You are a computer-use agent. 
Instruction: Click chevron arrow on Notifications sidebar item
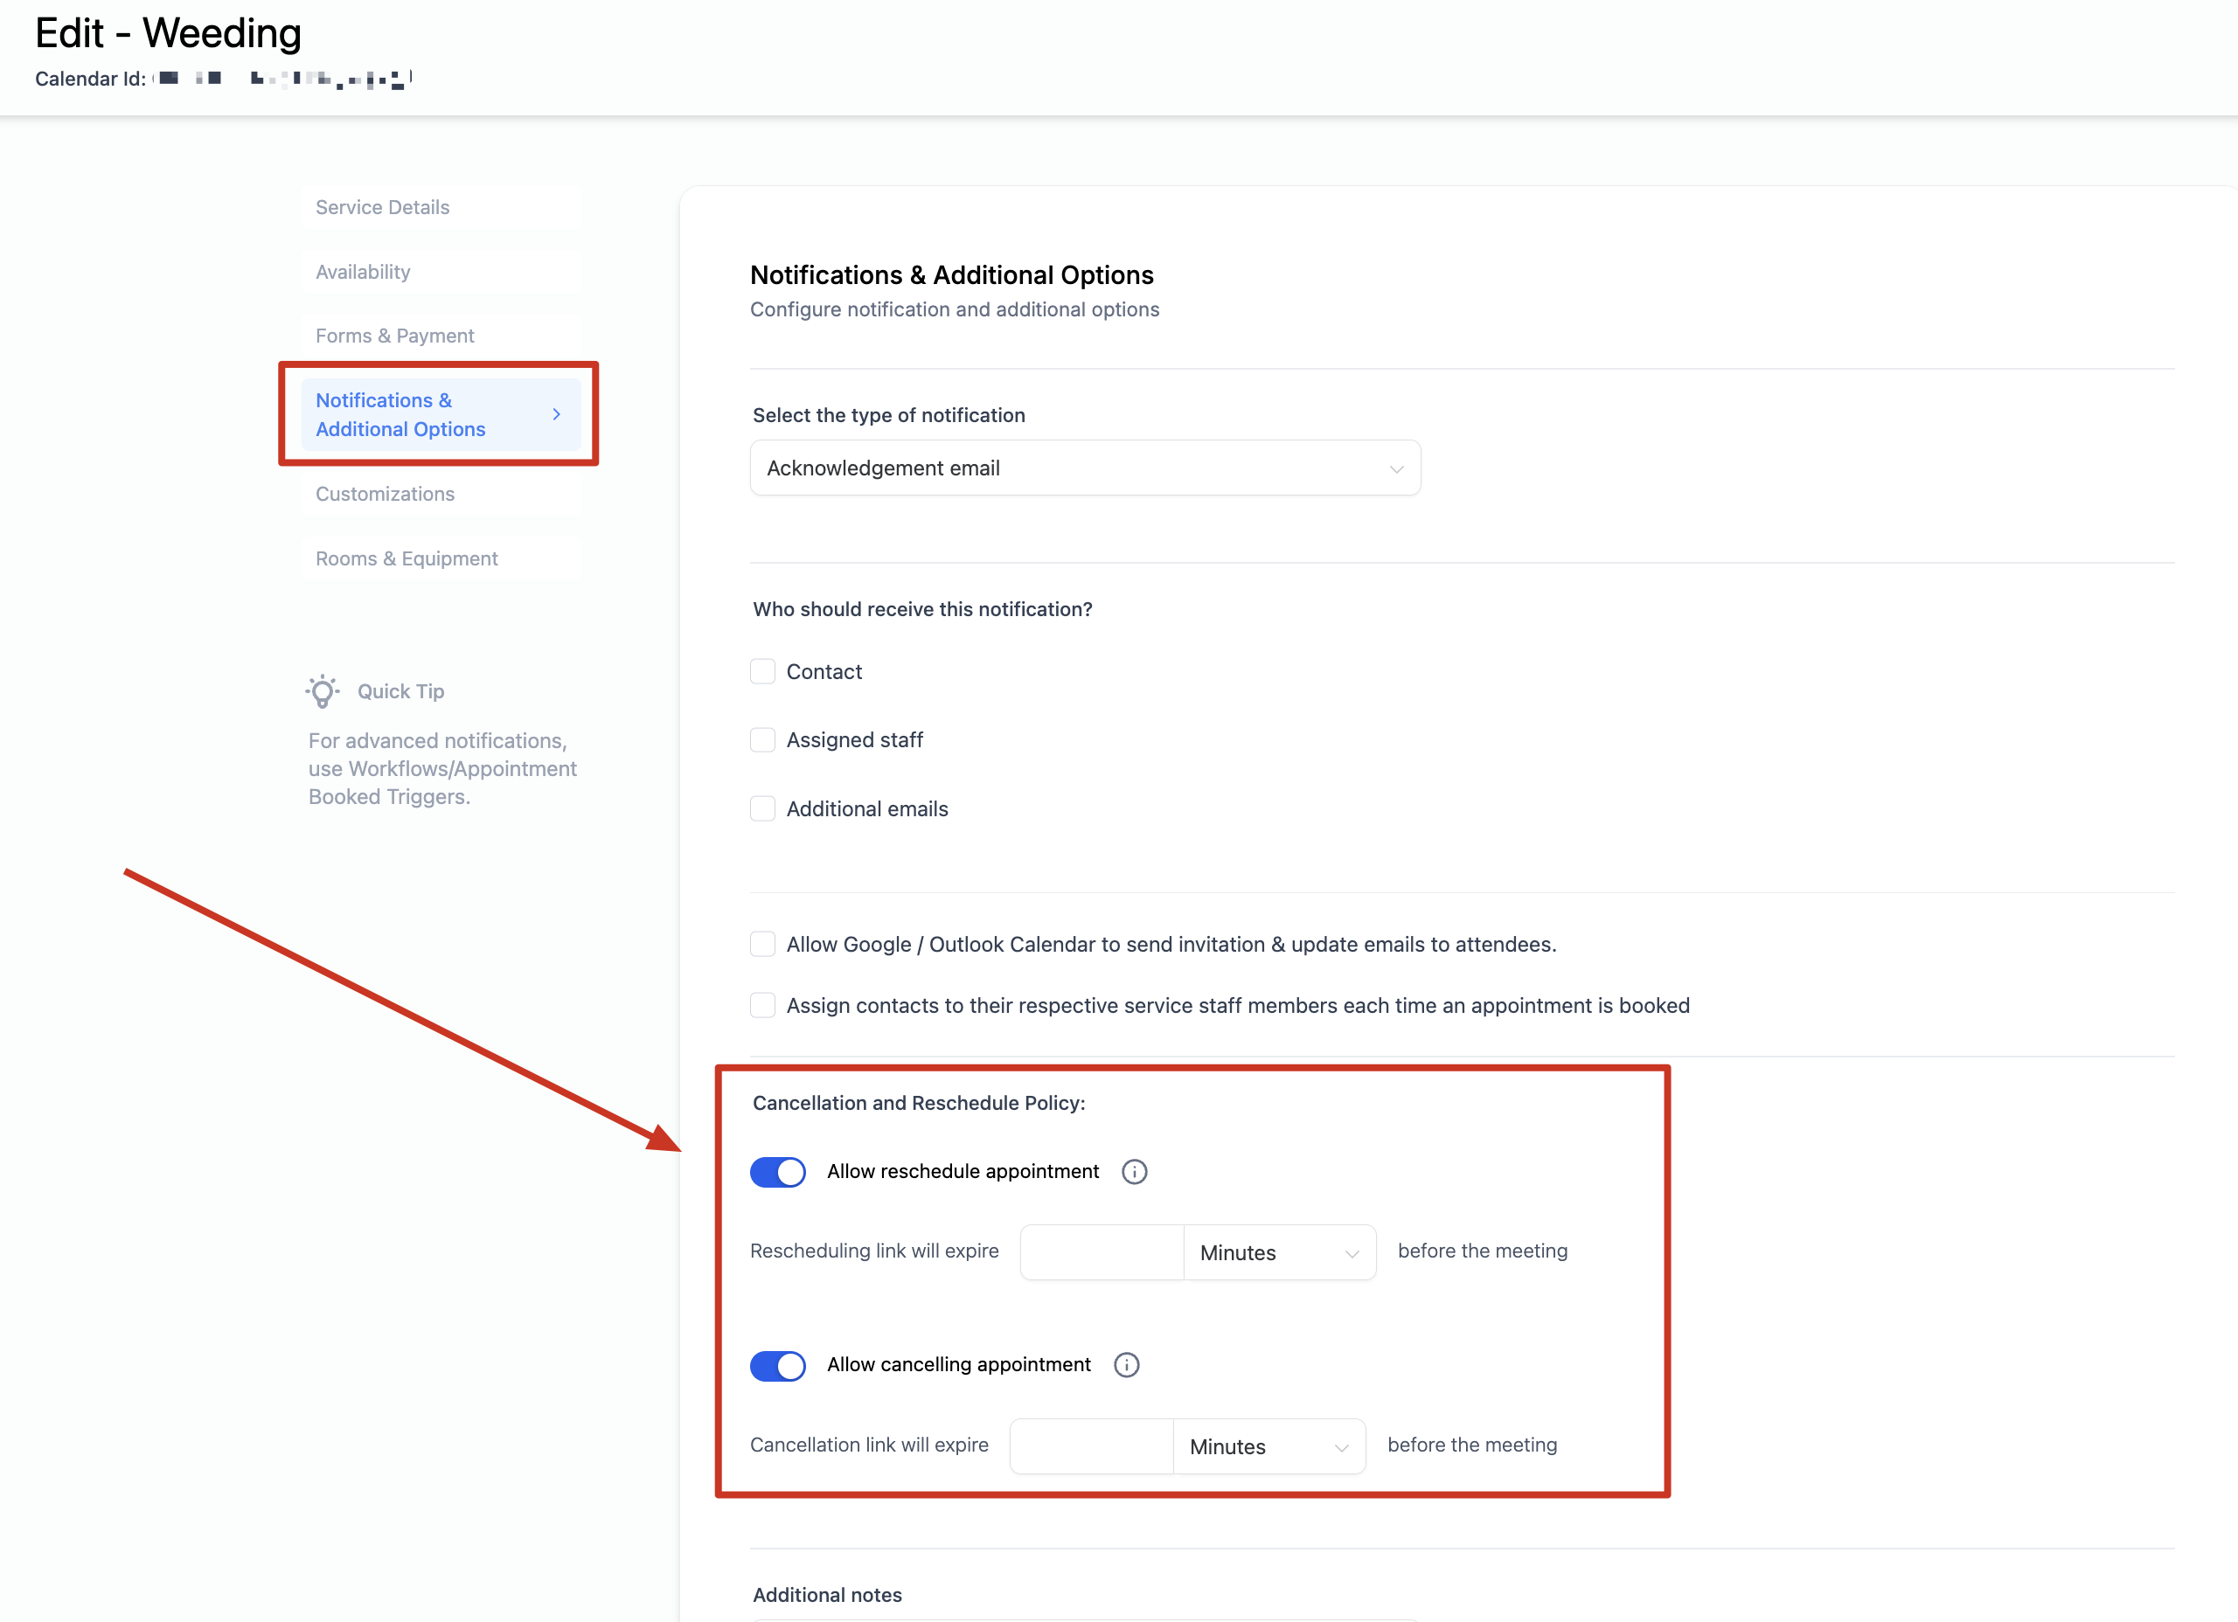[x=557, y=414]
